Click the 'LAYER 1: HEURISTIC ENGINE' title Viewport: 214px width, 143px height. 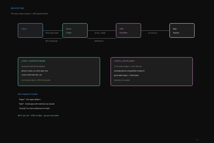[x=33, y=61]
